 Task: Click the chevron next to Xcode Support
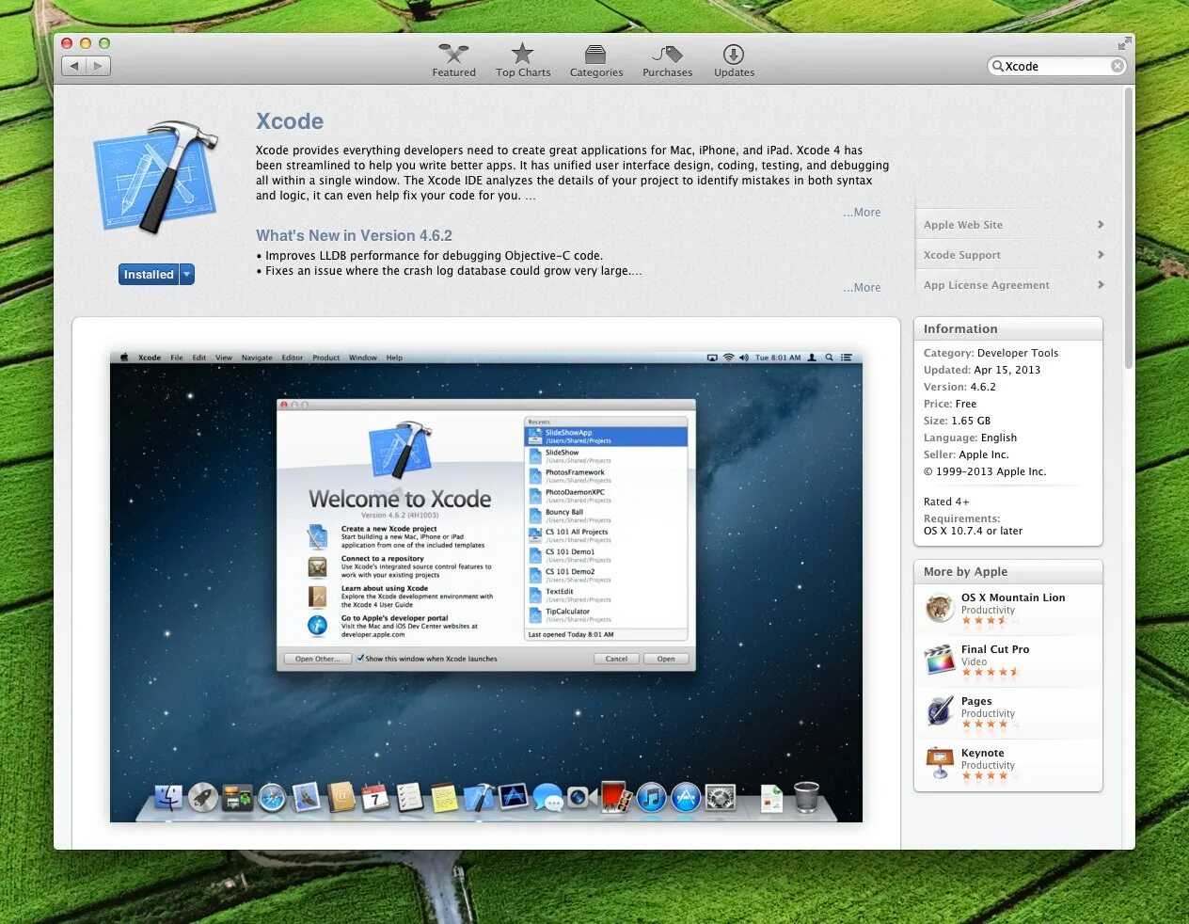(x=1101, y=255)
